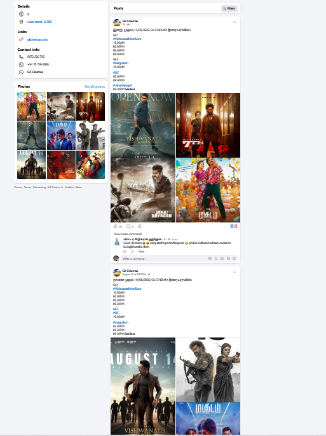Click the WhatsApp icon in Contact info
This screenshot has width=326, height=436.
[21, 64]
